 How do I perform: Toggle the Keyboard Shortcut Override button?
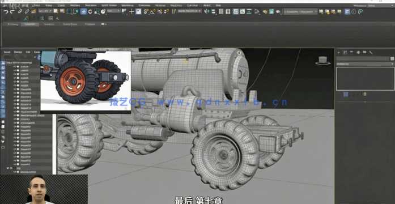(138, 11)
